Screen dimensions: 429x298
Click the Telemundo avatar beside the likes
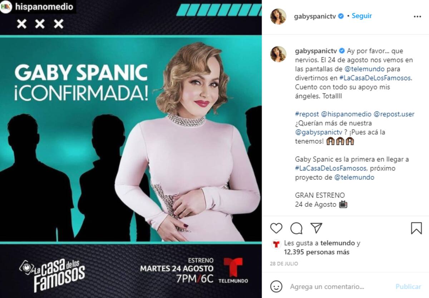pyautogui.click(x=276, y=245)
